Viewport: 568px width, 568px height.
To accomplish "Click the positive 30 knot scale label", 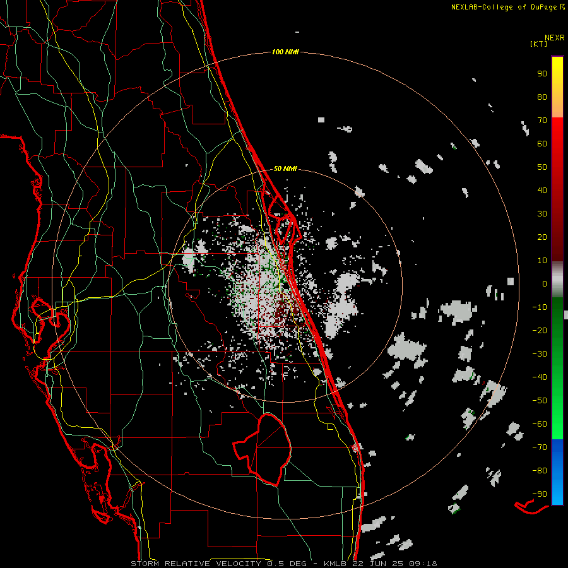I will pyautogui.click(x=542, y=214).
